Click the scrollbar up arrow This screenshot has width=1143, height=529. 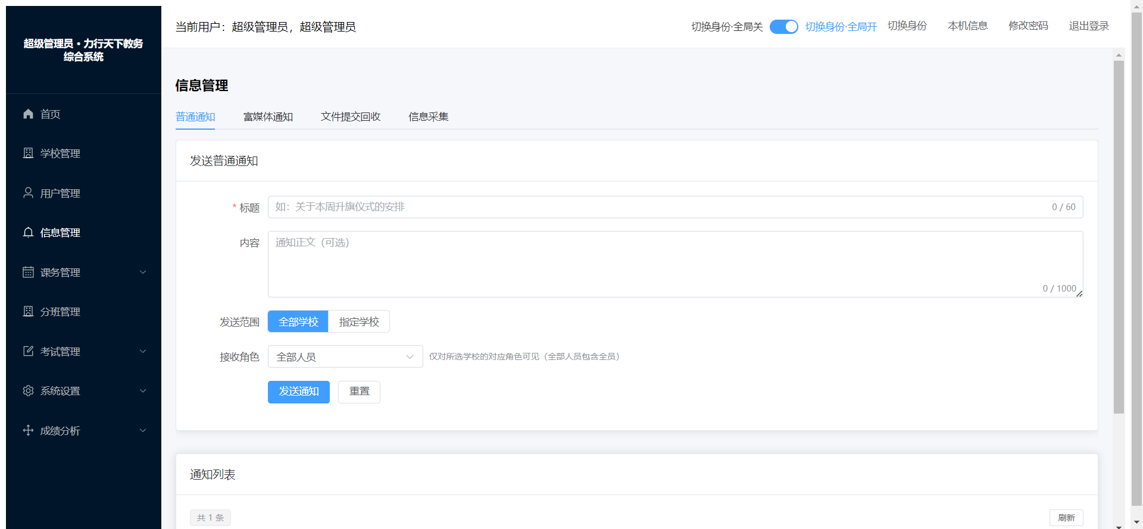tap(1119, 55)
